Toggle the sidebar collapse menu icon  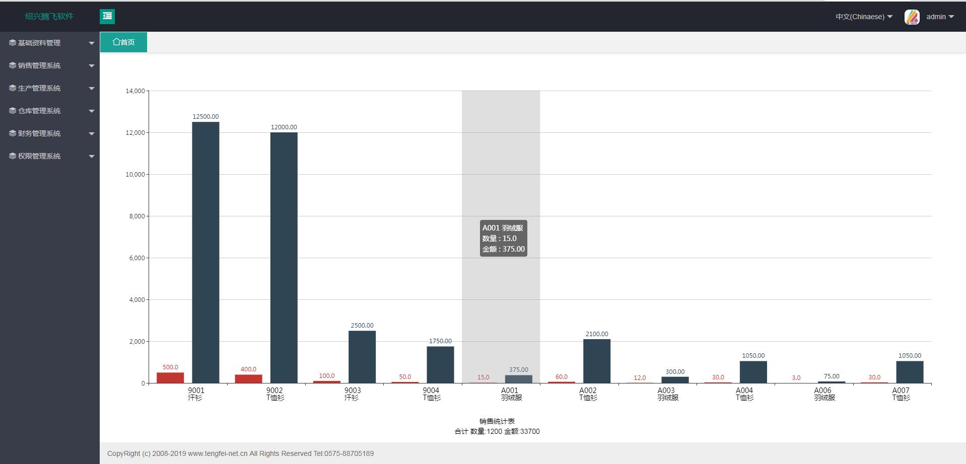coord(107,17)
